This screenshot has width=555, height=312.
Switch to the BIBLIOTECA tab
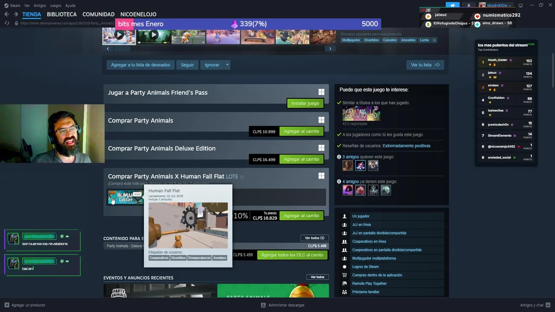(62, 14)
